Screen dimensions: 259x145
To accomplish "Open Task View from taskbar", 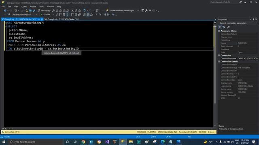I will pyautogui.click(x=75, y=142).
